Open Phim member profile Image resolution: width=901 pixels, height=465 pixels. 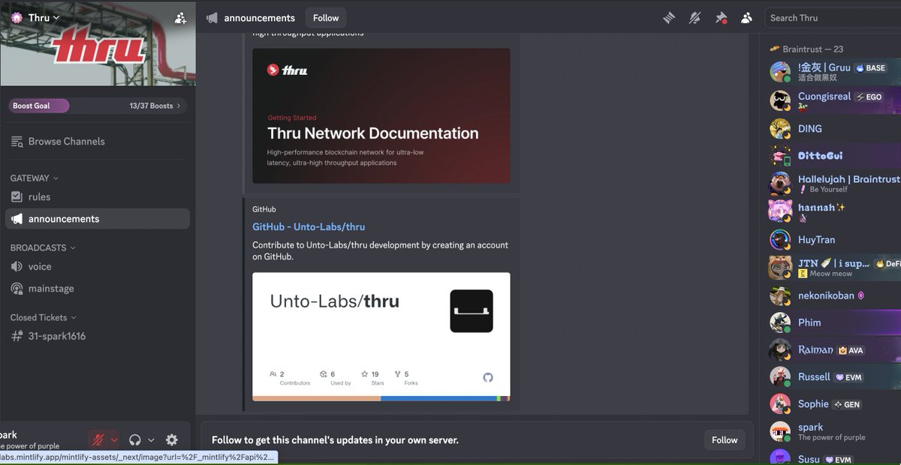coord(835,322)
